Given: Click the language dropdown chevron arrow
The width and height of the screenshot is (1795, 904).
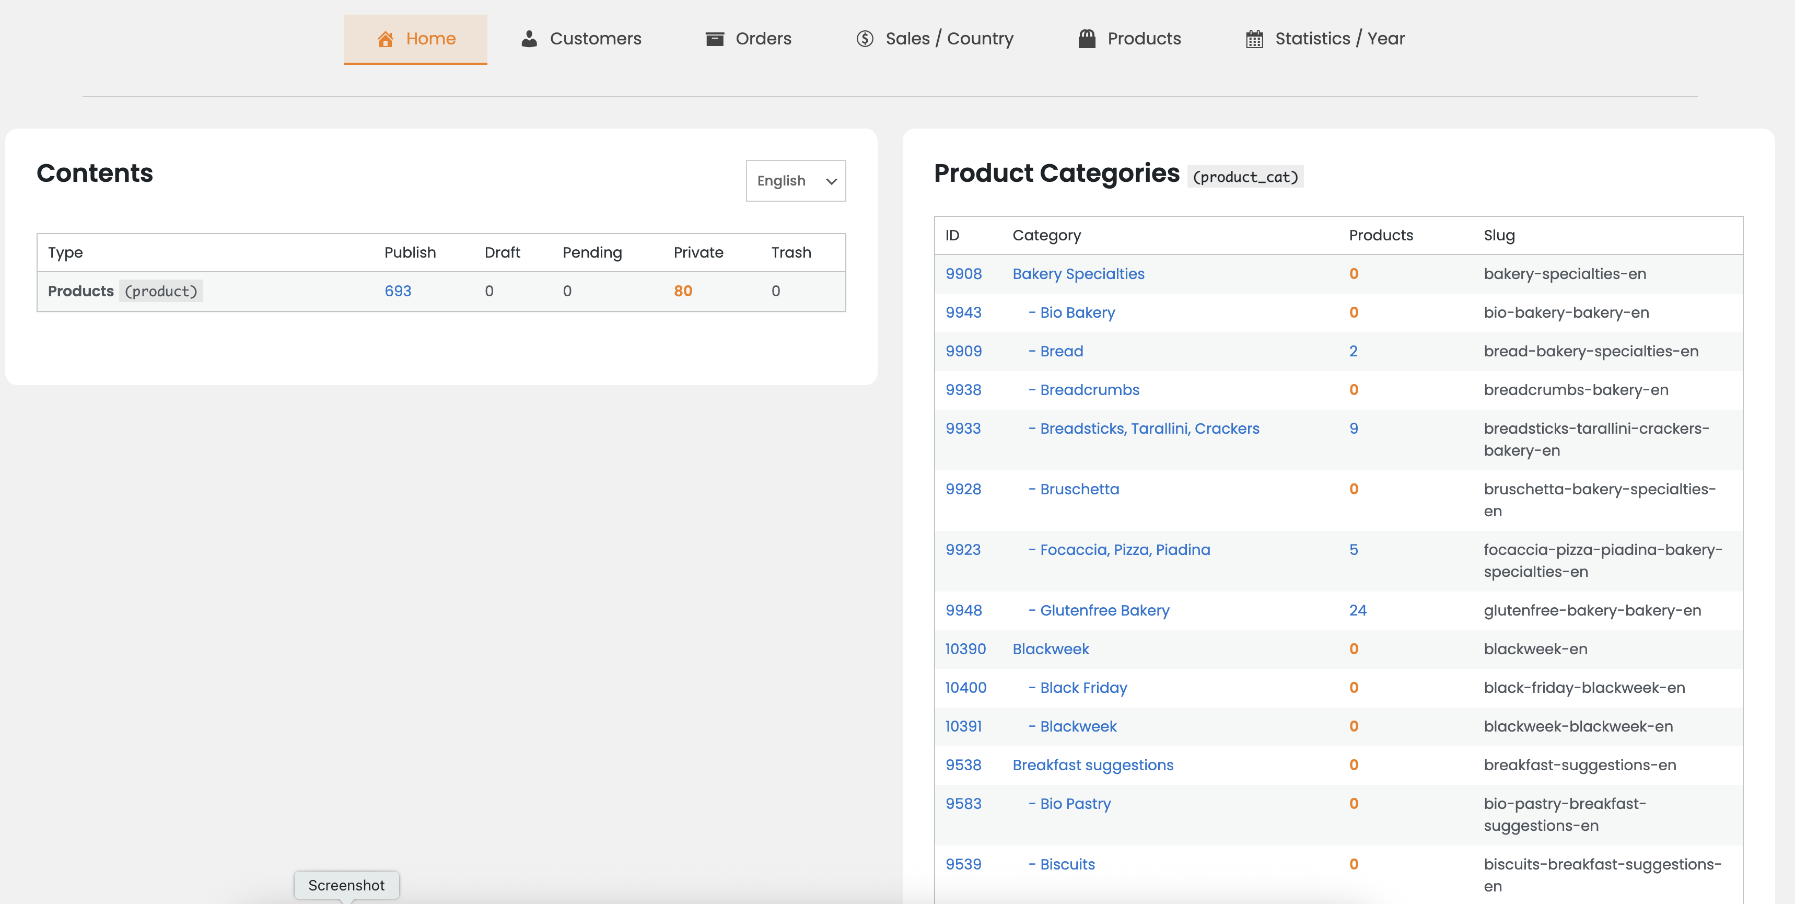Looking at the screenshot, I should (831, 181).
